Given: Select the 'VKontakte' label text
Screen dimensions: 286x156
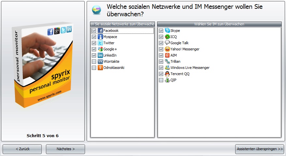Looking at the screenshot, I should click(111, 61).
